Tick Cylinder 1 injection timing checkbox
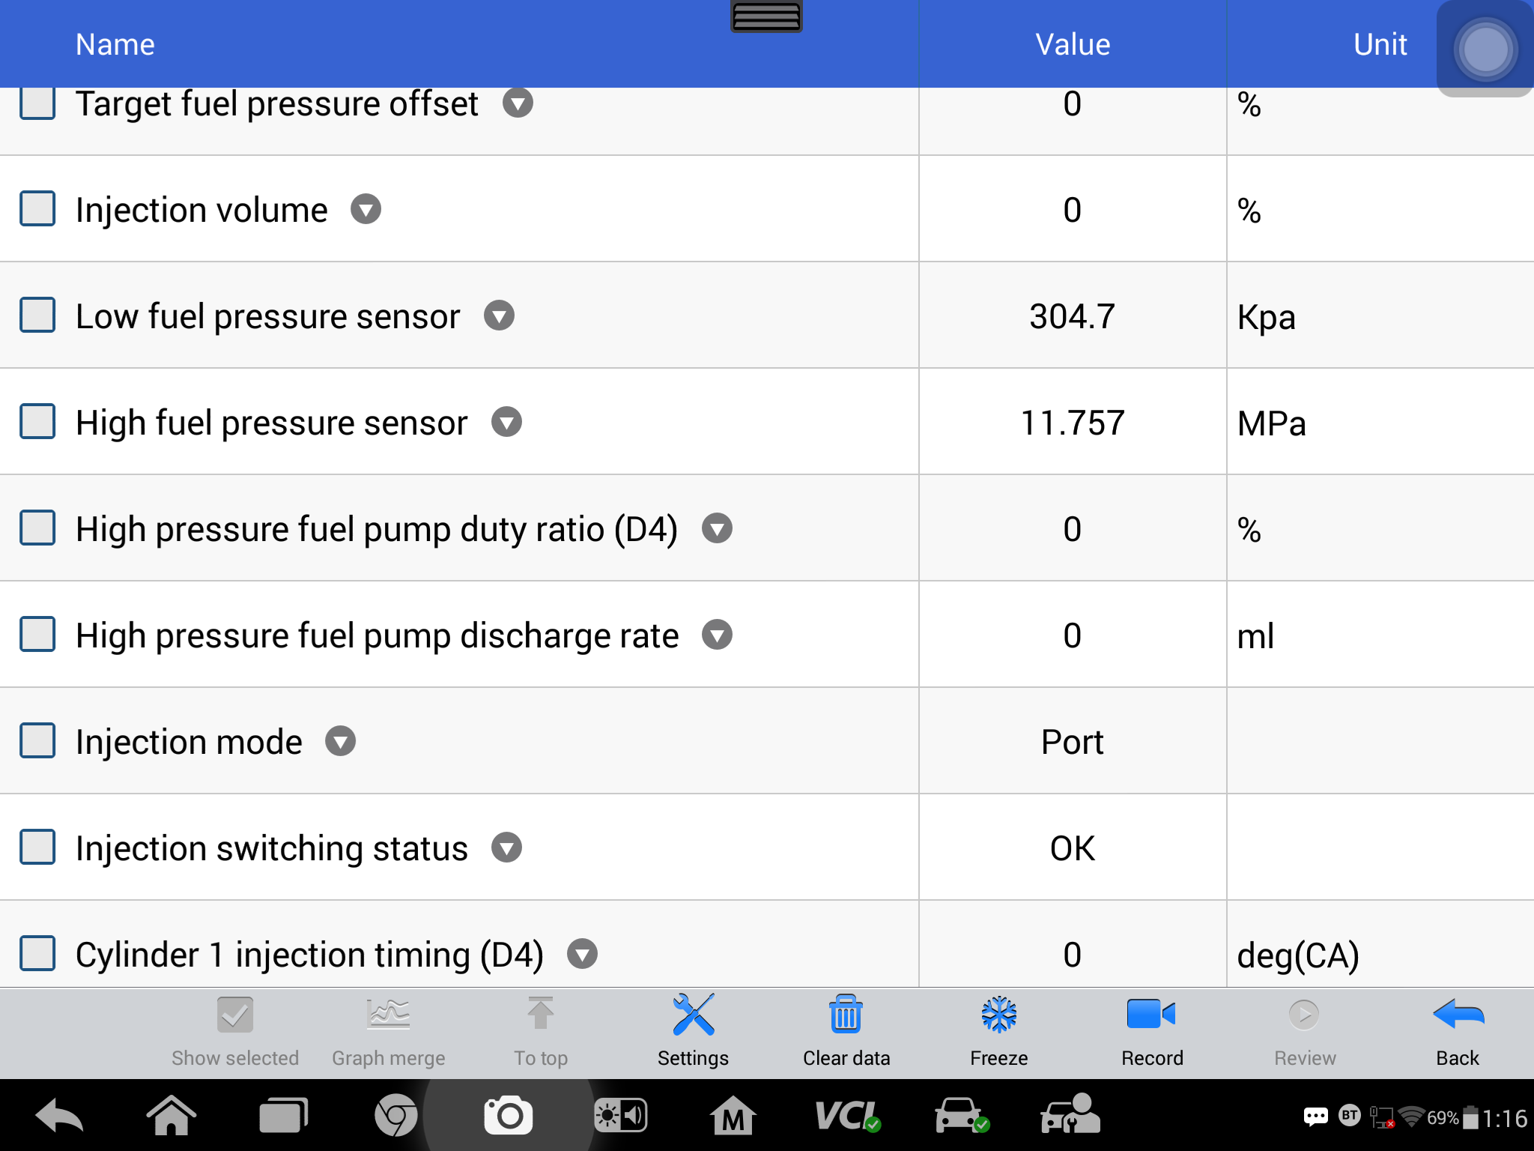The width and height of the screenshot is (1534, 1151). (x=37, y=953)
